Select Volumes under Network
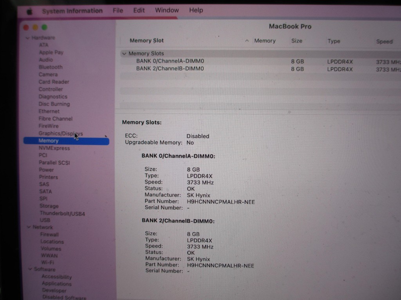The width and height of the screenshot is (401, 300). click(x=51, y=248)
